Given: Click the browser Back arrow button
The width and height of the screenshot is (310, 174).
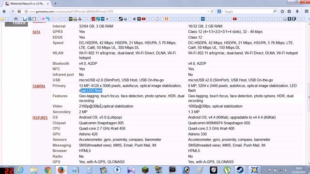Looking at the screenshot, I should (x=13, y=12).
